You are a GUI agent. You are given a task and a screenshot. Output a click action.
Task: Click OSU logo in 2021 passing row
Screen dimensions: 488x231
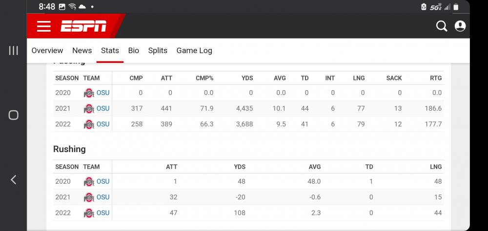89,109
